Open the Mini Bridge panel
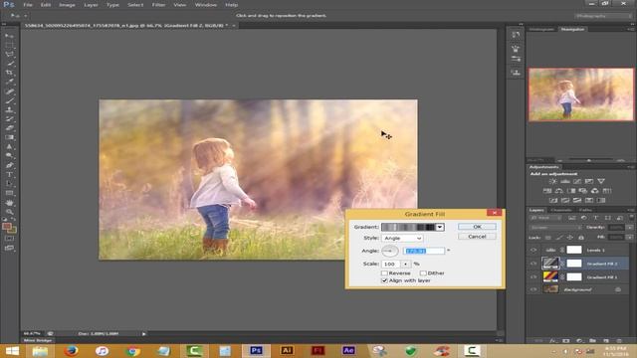The width and height of the screenshot is (637, 358). 38,340
